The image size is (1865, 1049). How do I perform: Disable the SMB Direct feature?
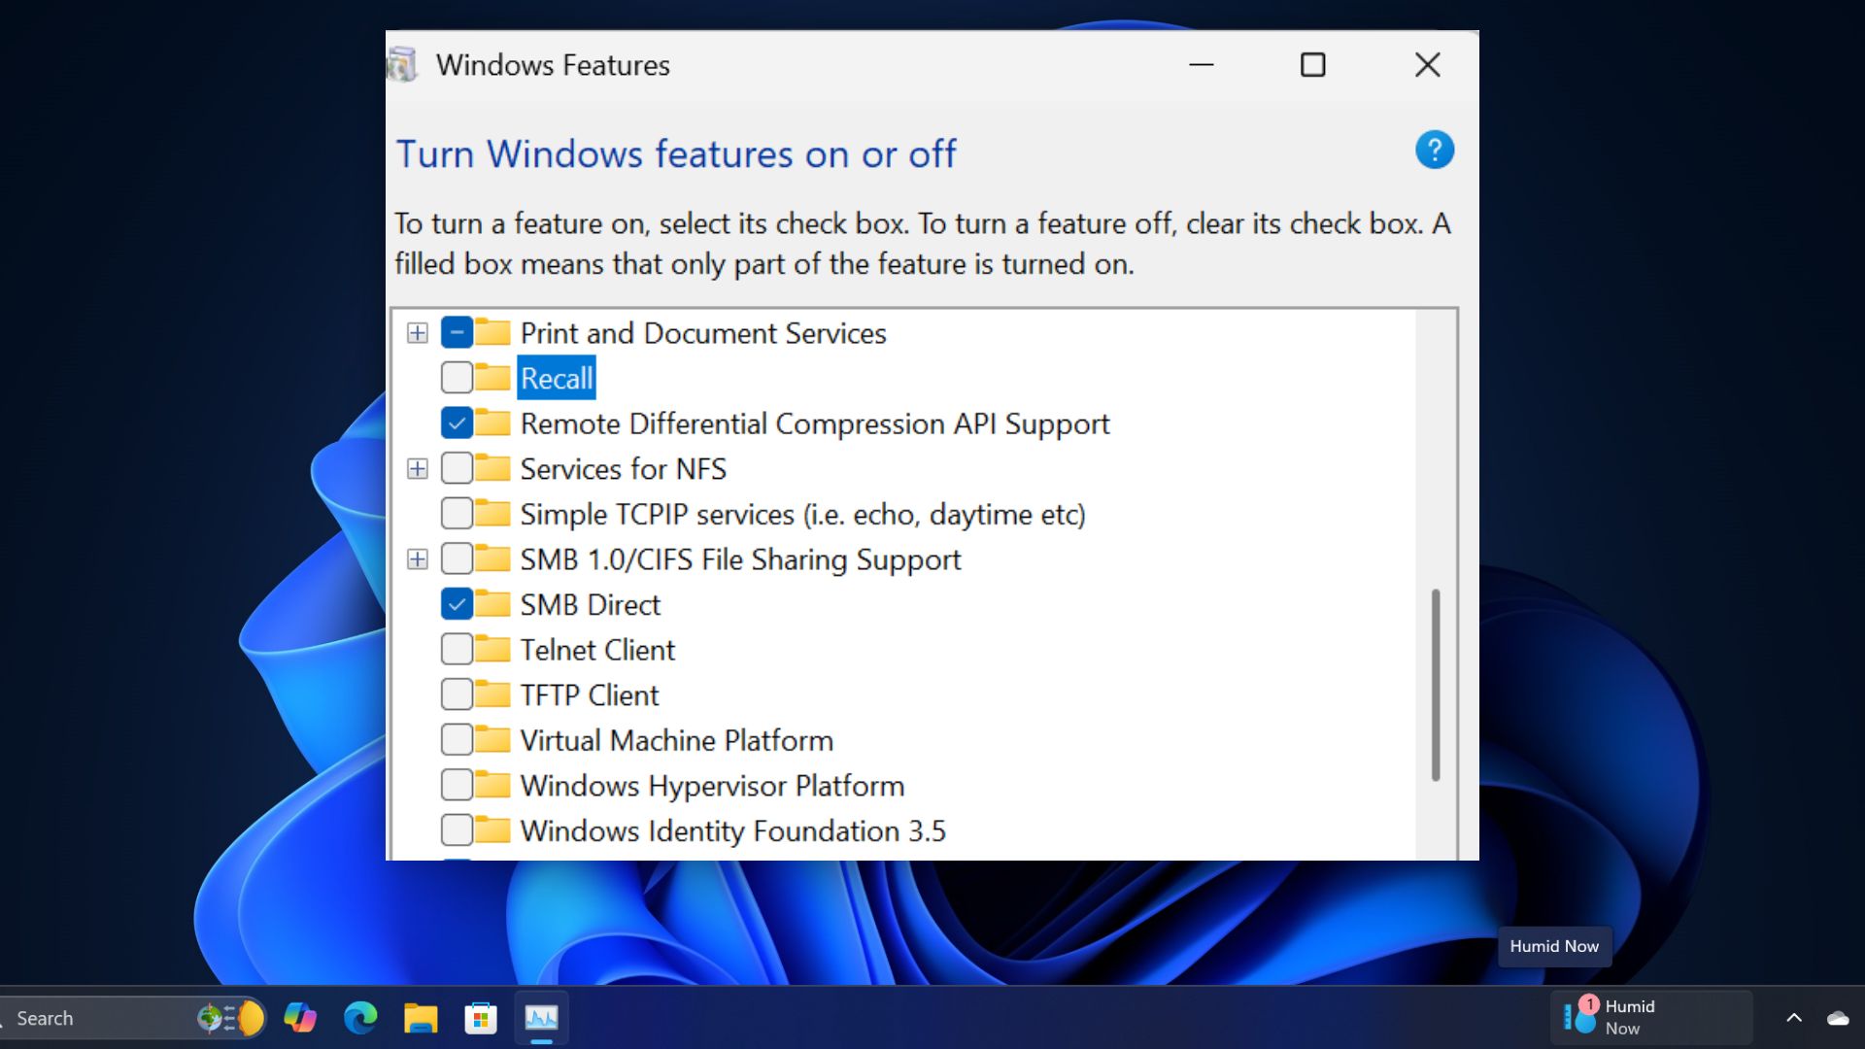[456, 603]
